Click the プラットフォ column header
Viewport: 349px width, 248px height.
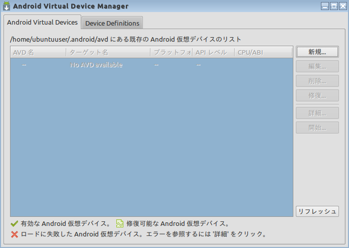click(171, 52)
